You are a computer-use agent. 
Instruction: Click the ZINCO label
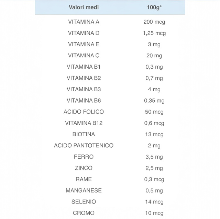[84, 168]
